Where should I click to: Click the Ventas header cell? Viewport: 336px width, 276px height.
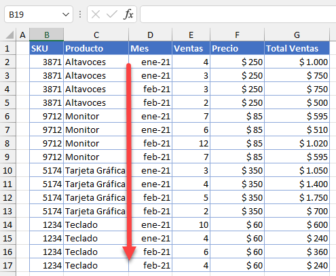tap(191, 48)
